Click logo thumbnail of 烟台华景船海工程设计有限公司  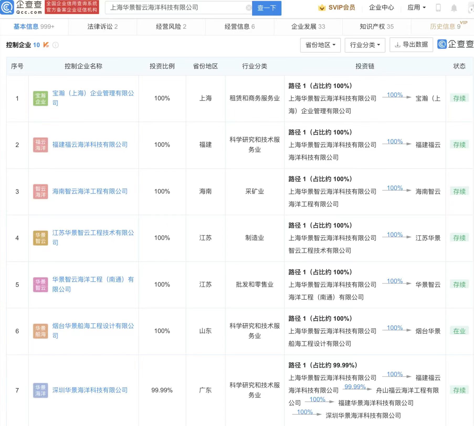40,331
